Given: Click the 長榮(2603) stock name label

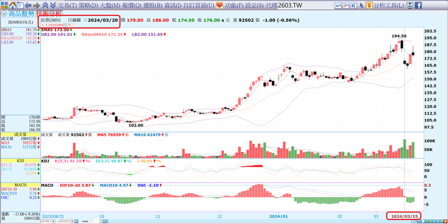Looking at the screenshot, I should pos(51,20).
